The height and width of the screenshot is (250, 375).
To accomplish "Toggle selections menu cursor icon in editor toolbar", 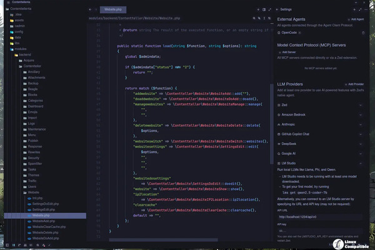I will (x=264, y=18).
